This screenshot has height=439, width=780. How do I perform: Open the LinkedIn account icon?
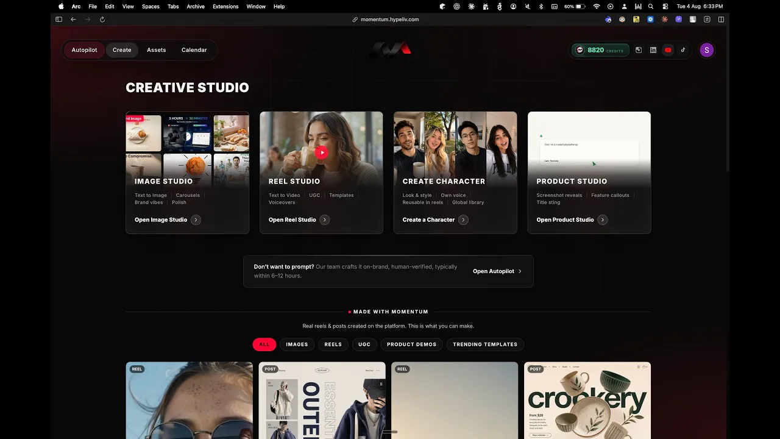point(653,50)
